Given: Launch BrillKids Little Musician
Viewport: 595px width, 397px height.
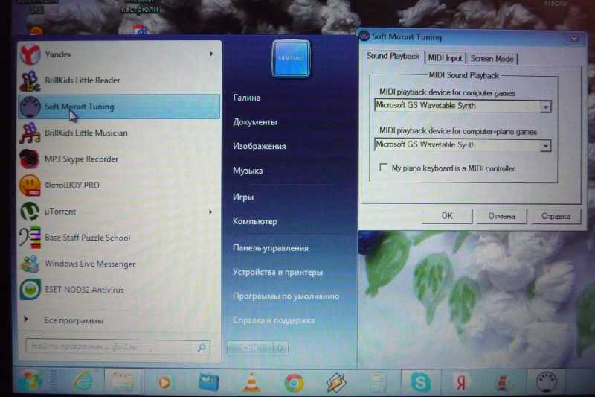Looking at the screenshot, I should [x=119, y=133].
